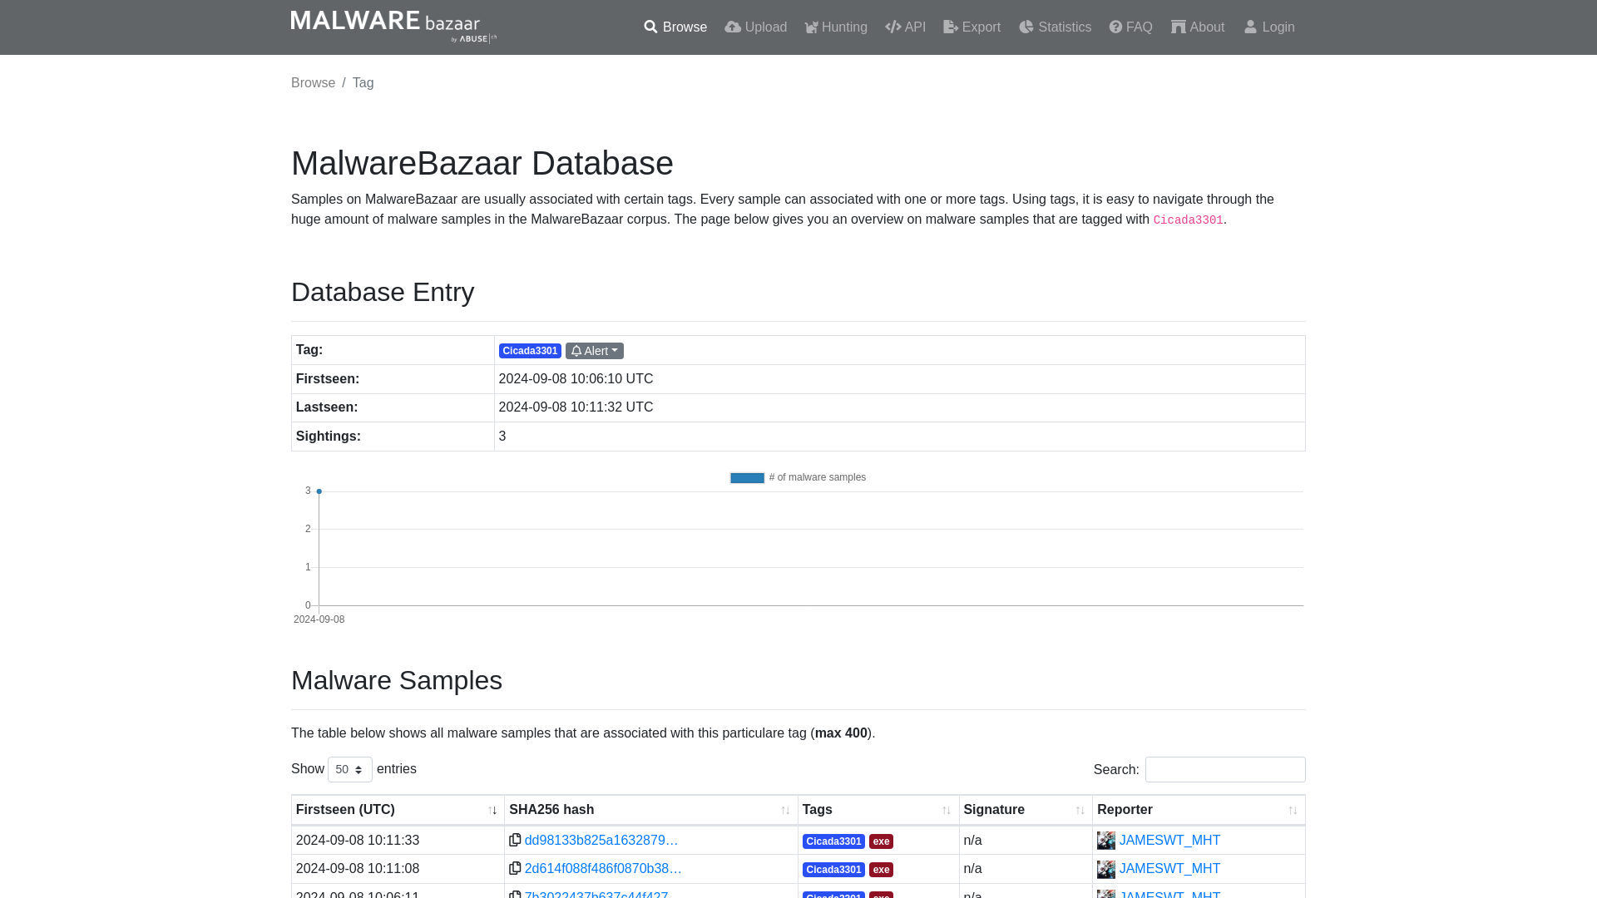Expand the Alert dropdown button
1597x898 pixels.
595,350
